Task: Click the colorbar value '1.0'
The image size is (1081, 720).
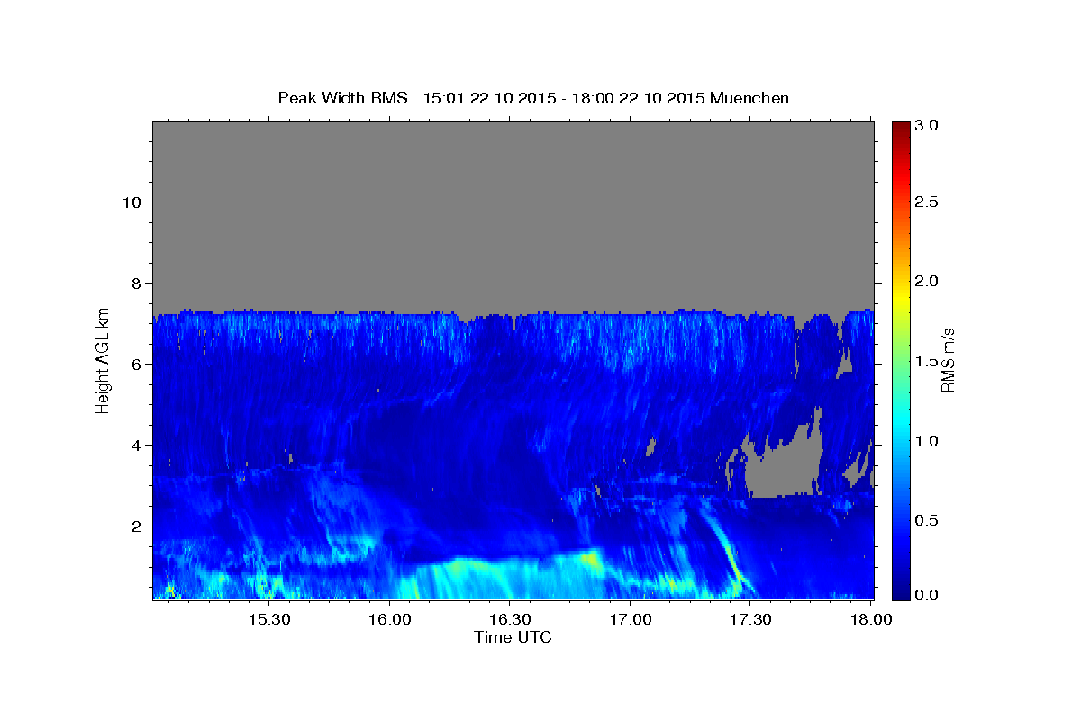Action: point(926,441)
